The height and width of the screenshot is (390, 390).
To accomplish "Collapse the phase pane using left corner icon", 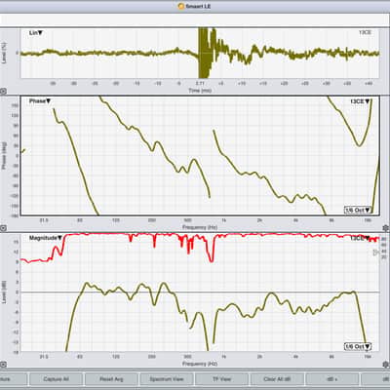I will coord(3,228).
